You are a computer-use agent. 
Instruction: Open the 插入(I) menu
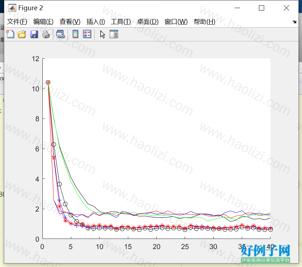point(96,22)
